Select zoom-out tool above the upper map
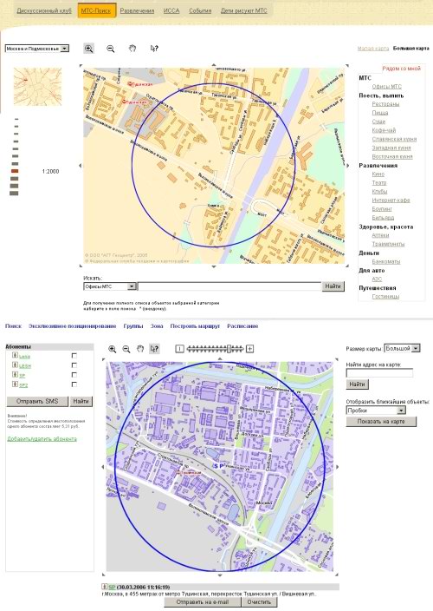This screenshot has height=611, width=433. 110,49
